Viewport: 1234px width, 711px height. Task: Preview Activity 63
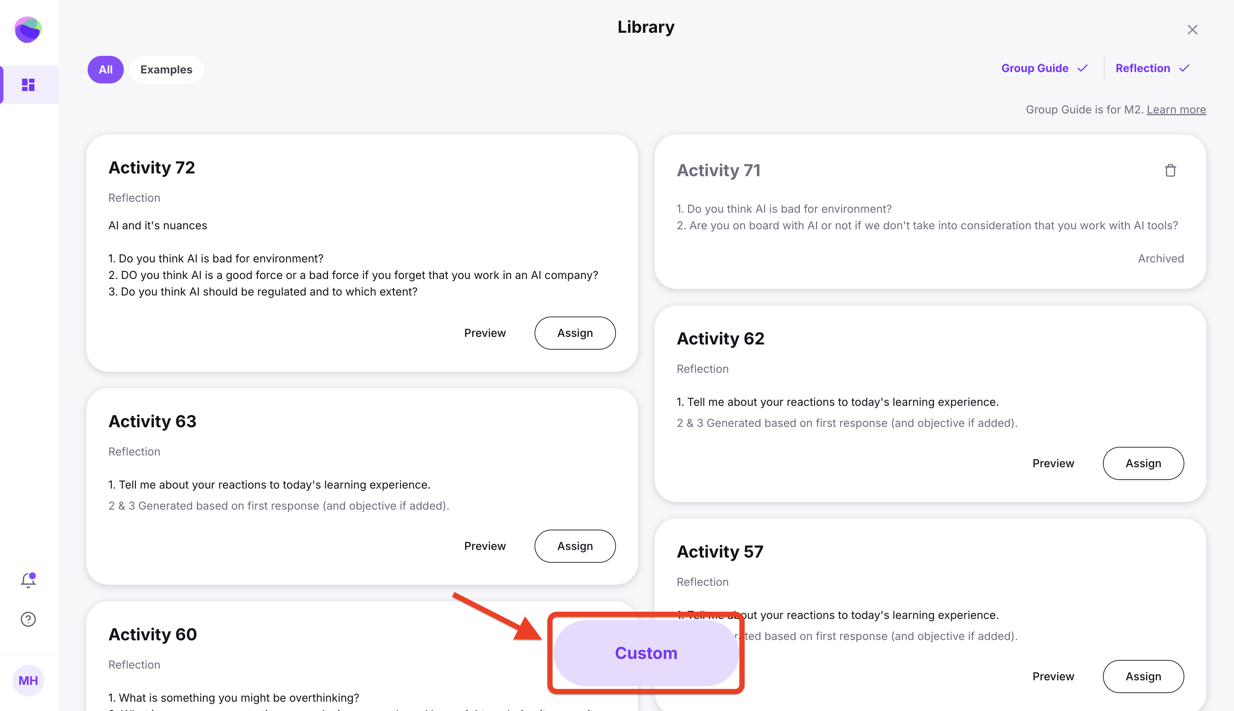click(485, 546)
